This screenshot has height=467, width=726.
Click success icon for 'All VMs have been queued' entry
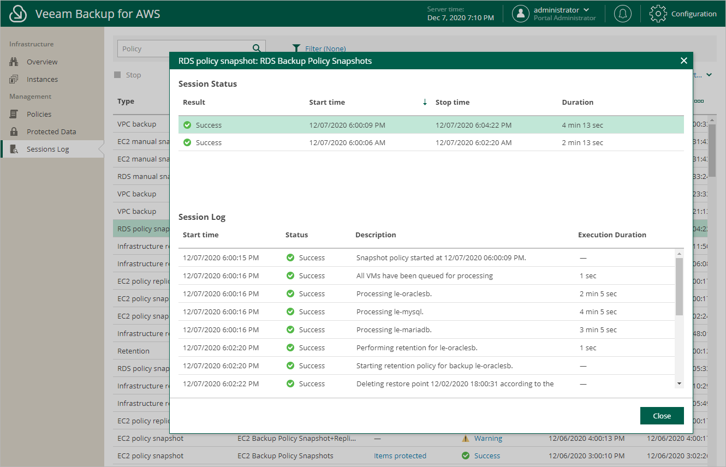[290, 276]
